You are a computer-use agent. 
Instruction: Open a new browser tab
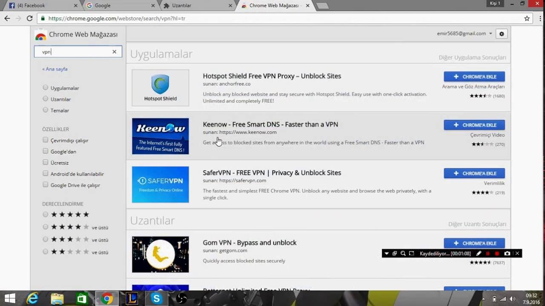[322, 6]
